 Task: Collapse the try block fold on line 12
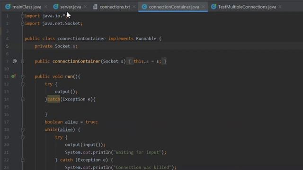(x=22, y=84)
